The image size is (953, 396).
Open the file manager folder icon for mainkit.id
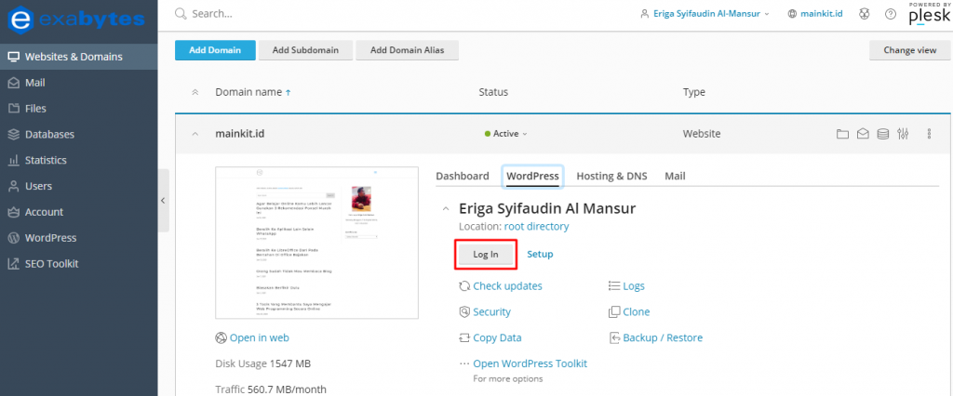pyautogui.click(x=841, y=134)
